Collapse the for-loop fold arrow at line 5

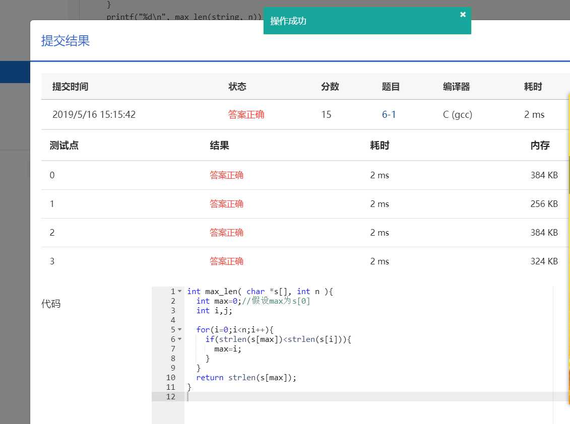(x=179, y=329)
